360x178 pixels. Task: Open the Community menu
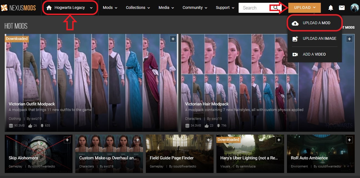click(x=195, y=8)
